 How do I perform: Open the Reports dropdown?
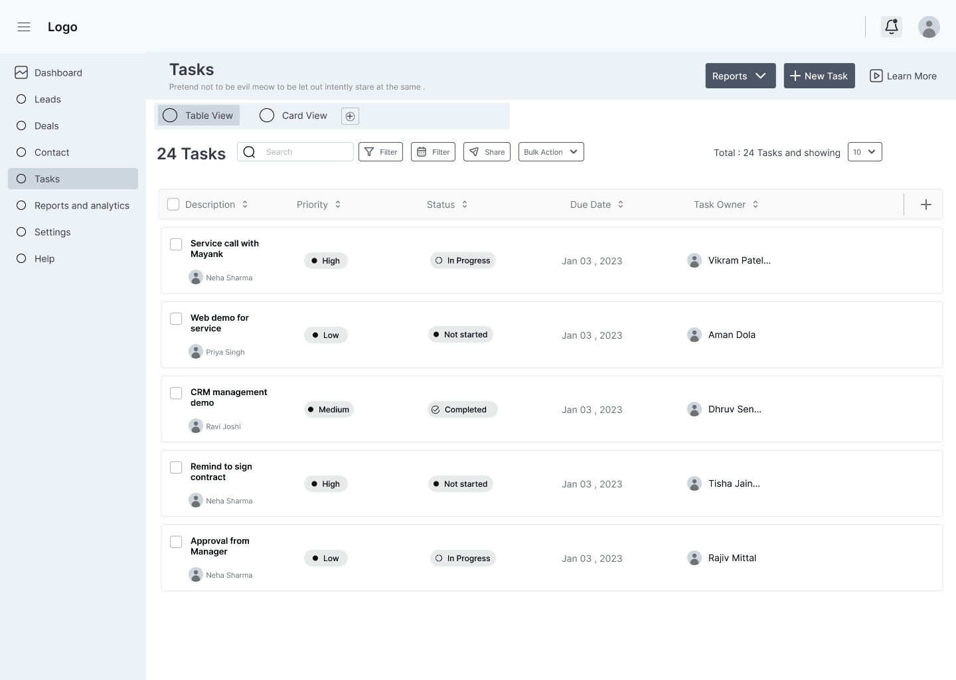click(x=740, y=76)
